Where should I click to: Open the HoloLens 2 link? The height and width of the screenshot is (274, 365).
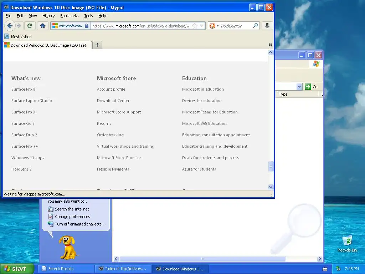21,169
